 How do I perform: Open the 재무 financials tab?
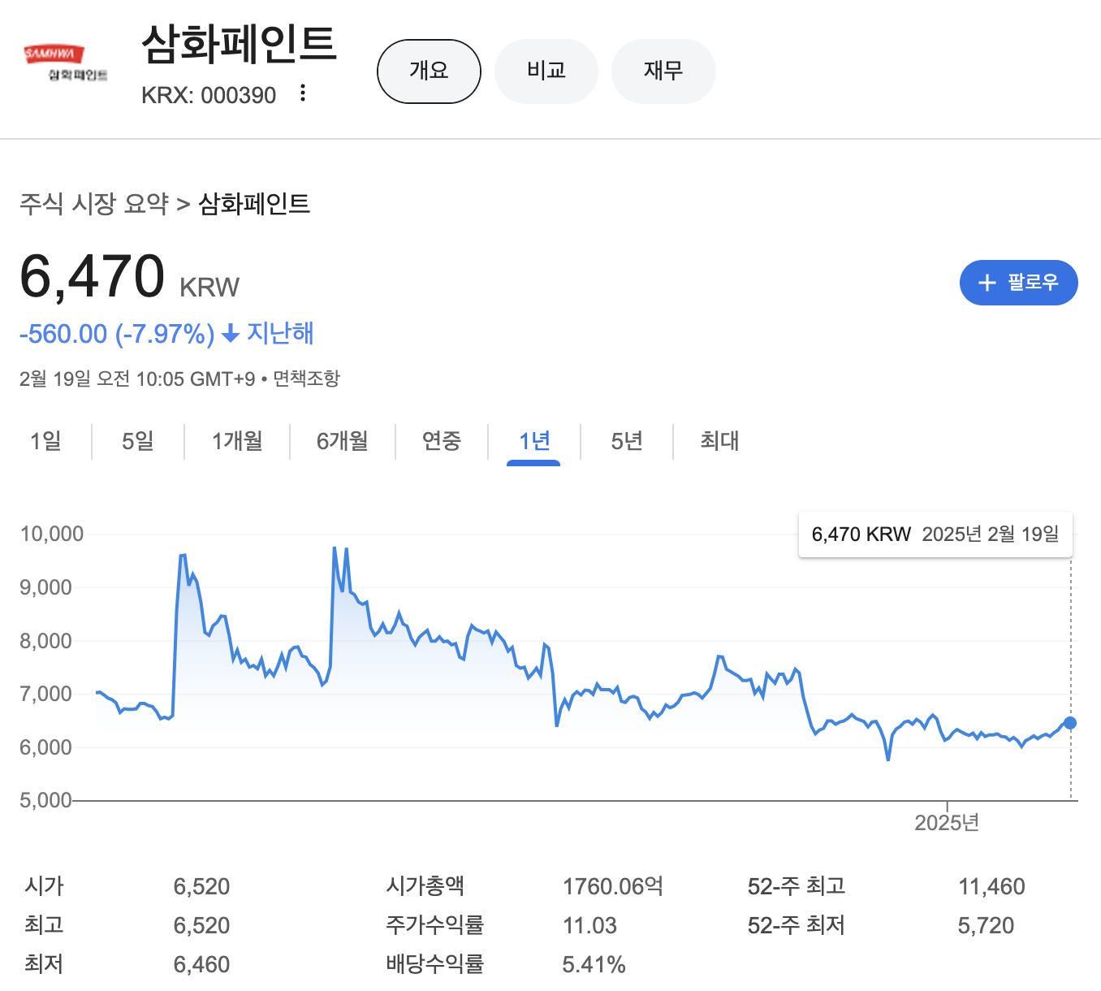[x=663, y=71]
